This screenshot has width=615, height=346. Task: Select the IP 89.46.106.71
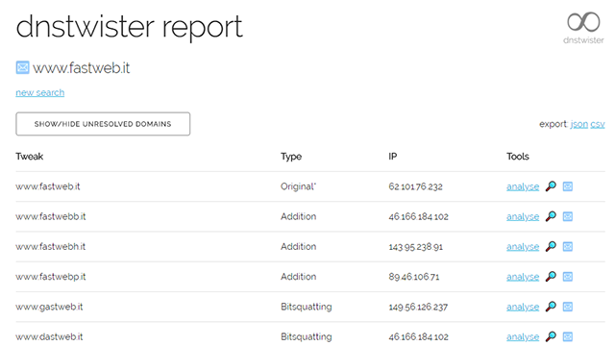point(414,277)
